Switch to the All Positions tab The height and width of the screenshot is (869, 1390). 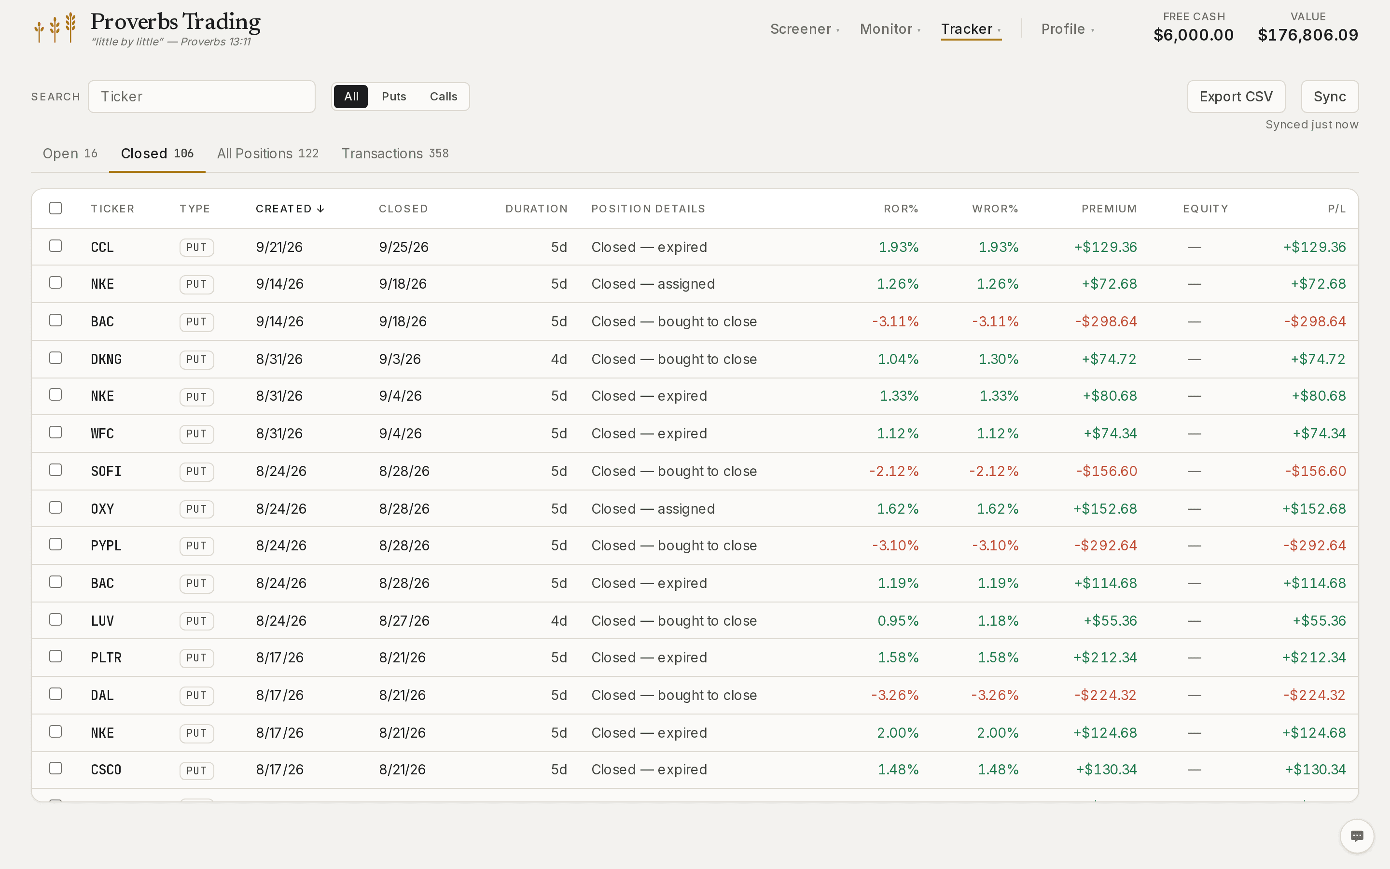click(x=268, y=154)
